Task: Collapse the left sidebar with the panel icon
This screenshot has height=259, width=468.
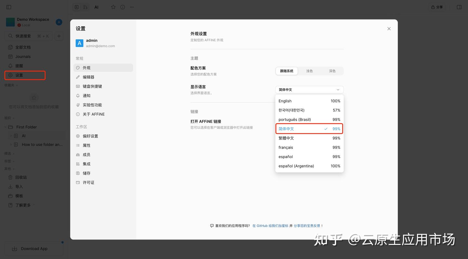Action: coord(9,7)
